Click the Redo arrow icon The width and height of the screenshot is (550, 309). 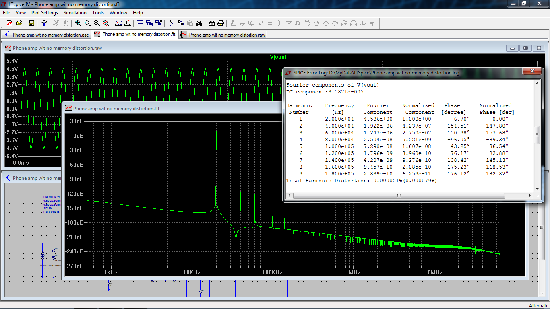point(335,23)
